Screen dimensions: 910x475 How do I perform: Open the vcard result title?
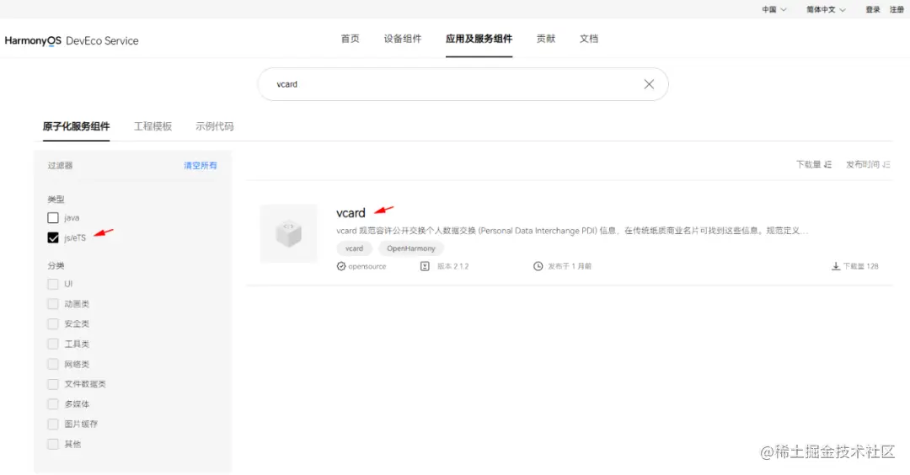[x=351, y=213]
